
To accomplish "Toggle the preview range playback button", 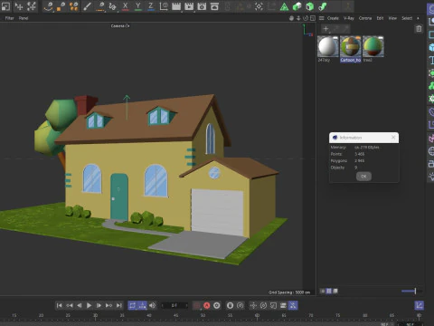I will pyautogui.click(x=142, y=305).
